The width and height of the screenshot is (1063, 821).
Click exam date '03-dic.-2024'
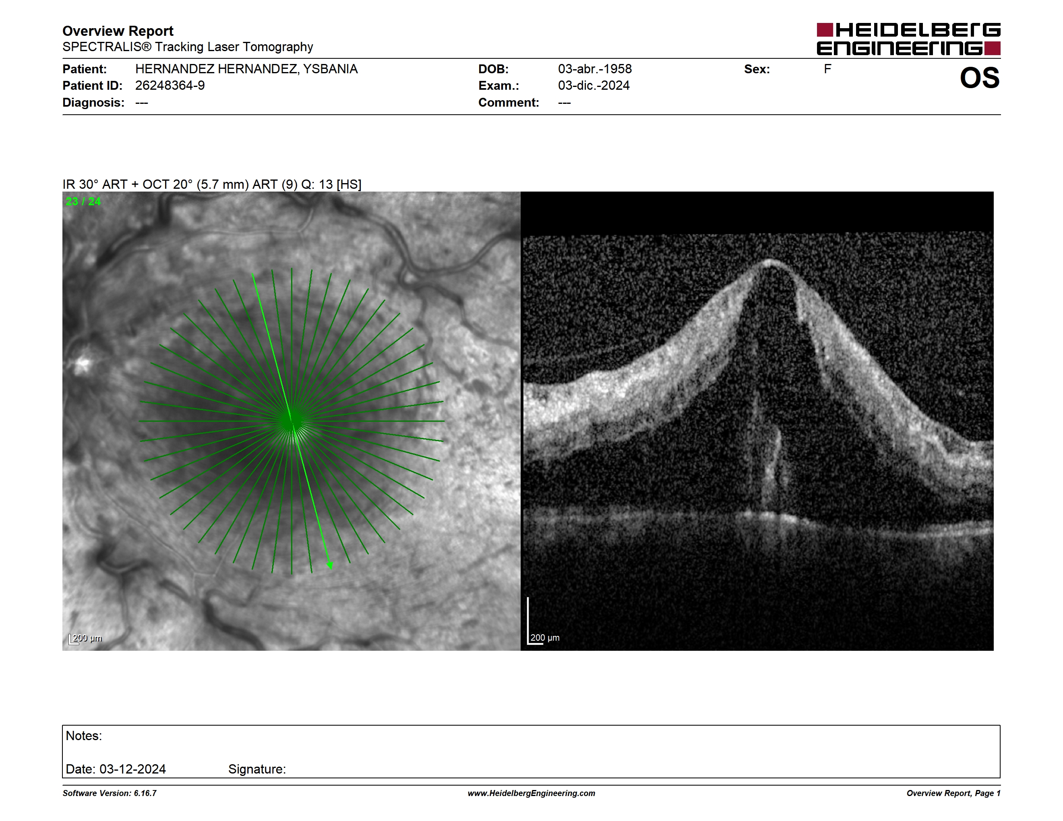pos(594,86)
